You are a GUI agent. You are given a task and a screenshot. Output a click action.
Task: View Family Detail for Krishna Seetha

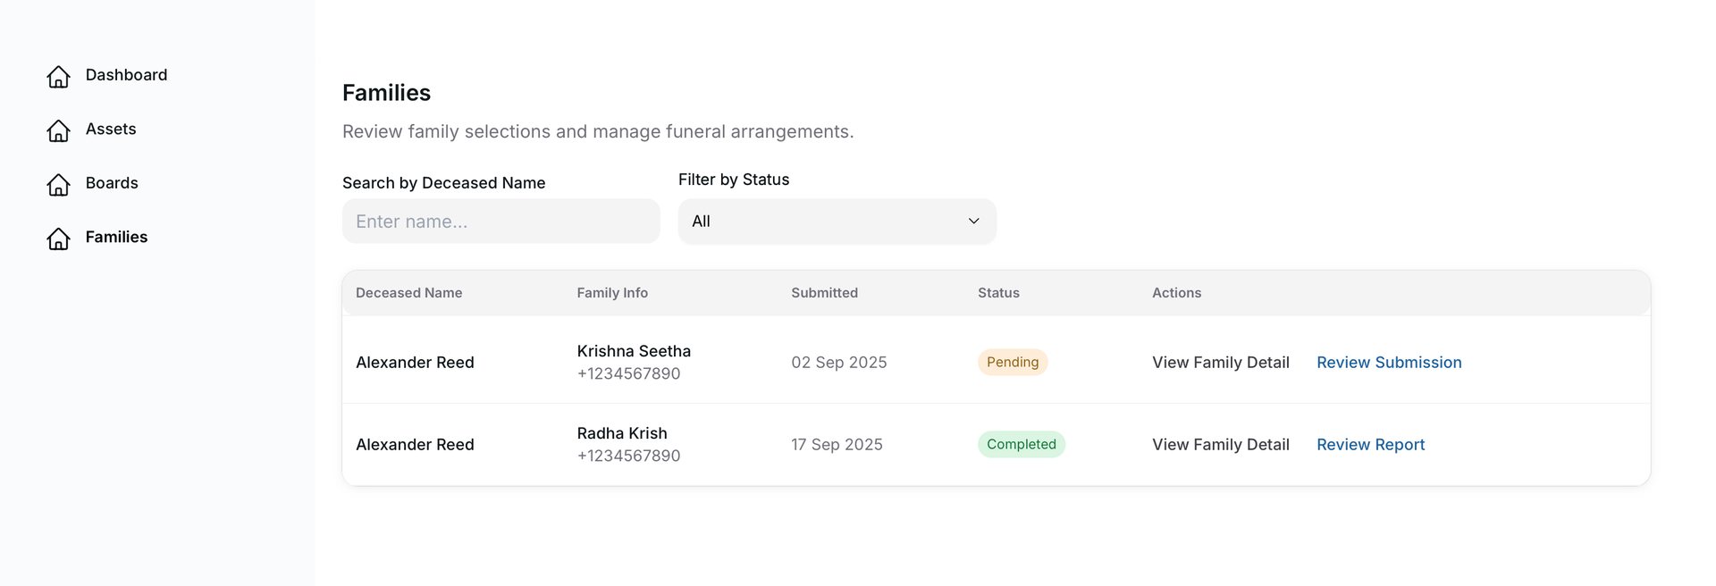tap(1220, 363)
